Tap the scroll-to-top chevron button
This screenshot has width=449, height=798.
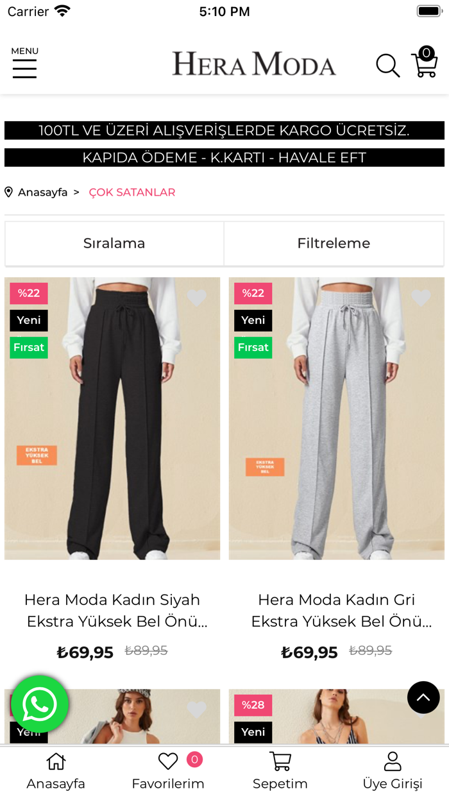[x=423, y=697]
